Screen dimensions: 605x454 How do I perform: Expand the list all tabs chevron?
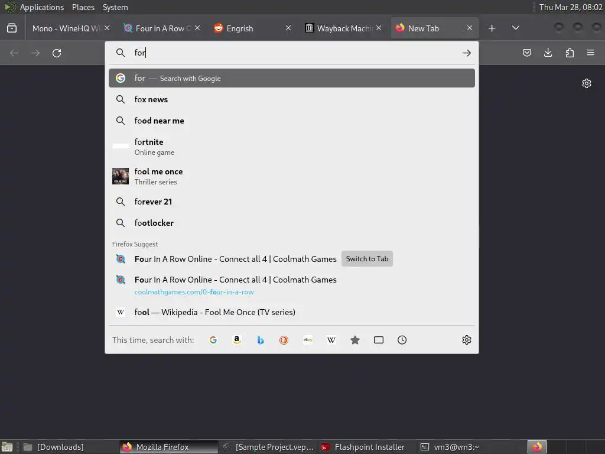(x=515, y=28)
